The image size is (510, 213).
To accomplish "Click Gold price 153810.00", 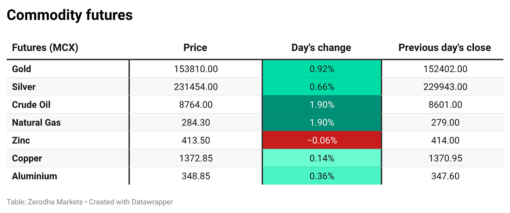I will tap(196, 69).
